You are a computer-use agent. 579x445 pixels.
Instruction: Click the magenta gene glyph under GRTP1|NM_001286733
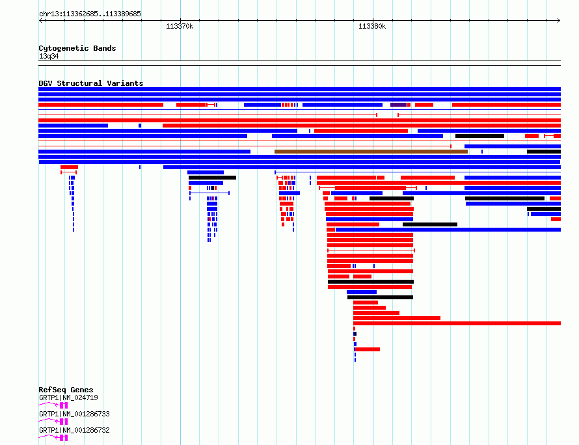pyautogui.click(x=53, y=422)
